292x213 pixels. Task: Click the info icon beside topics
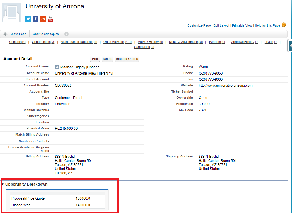pos(66,34)
